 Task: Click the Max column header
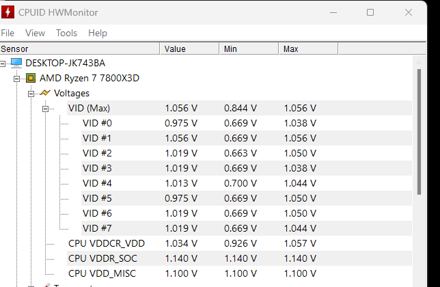point(308,49)
